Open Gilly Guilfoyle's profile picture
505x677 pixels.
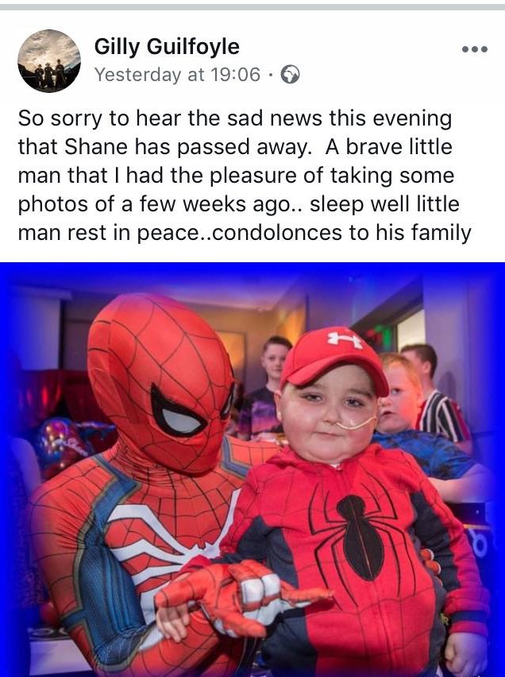49,61
